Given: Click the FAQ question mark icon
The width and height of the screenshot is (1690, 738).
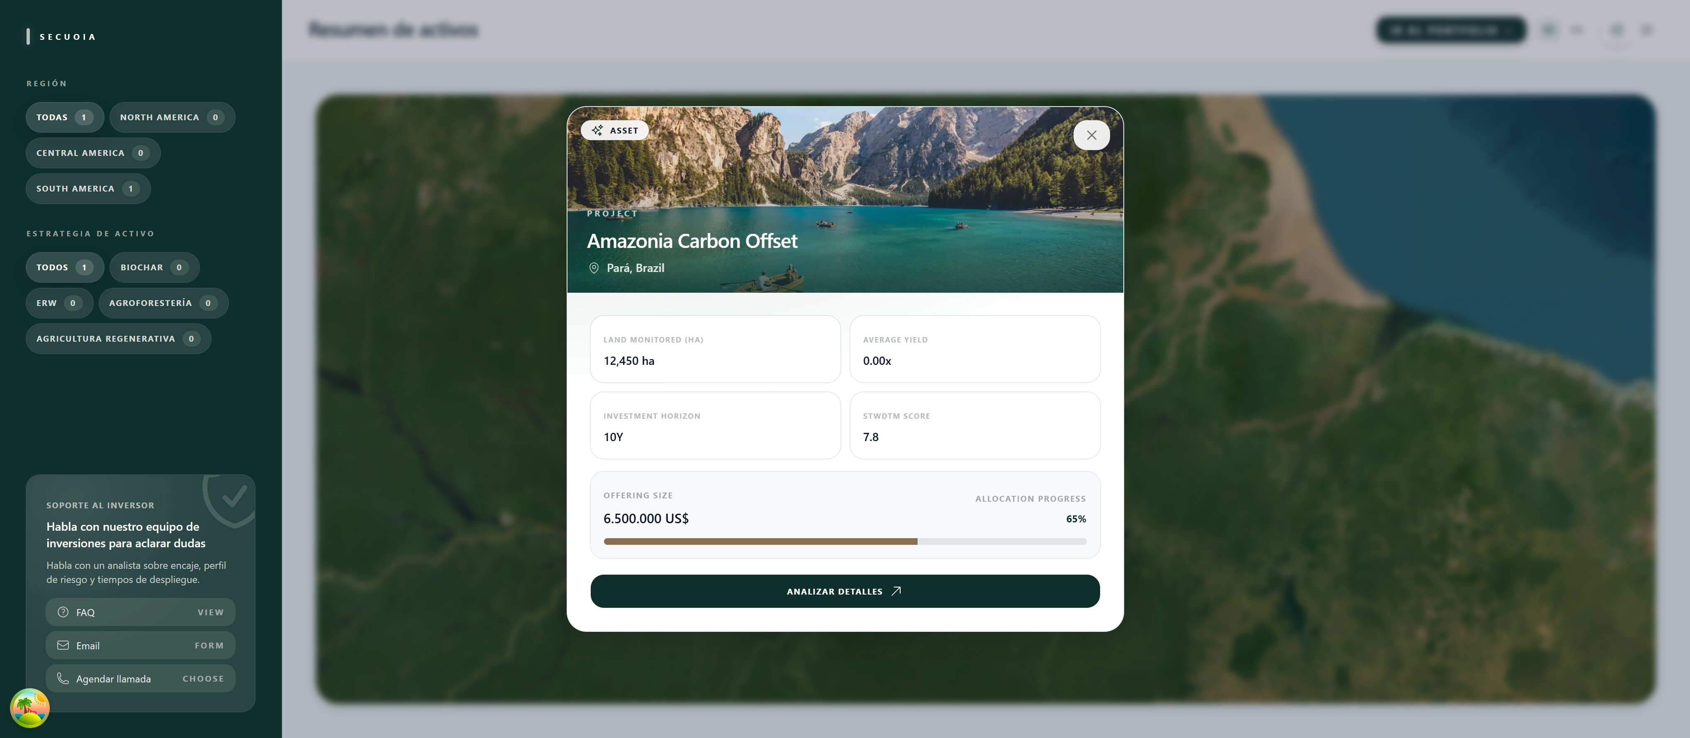Looking at the screenshot, I should point(63,612).
